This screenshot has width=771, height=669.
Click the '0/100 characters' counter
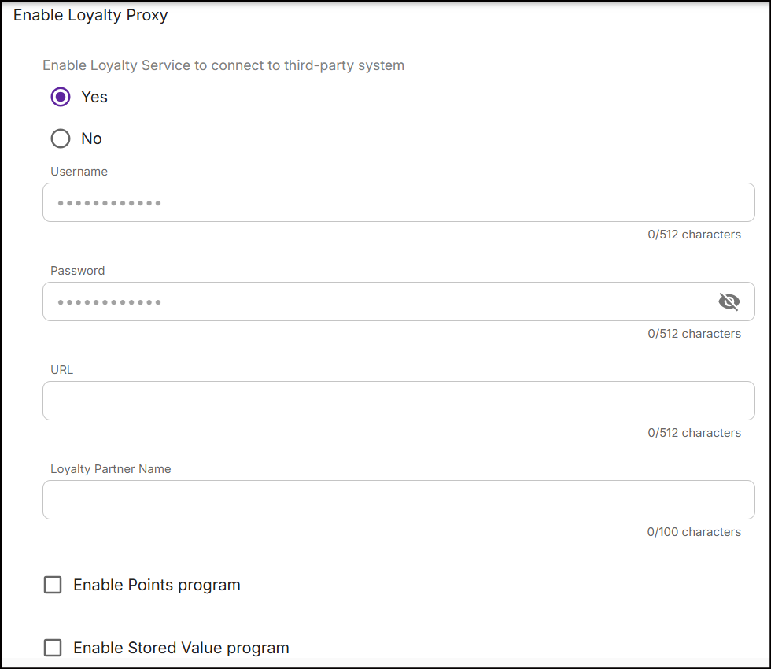tap(694, 532)
